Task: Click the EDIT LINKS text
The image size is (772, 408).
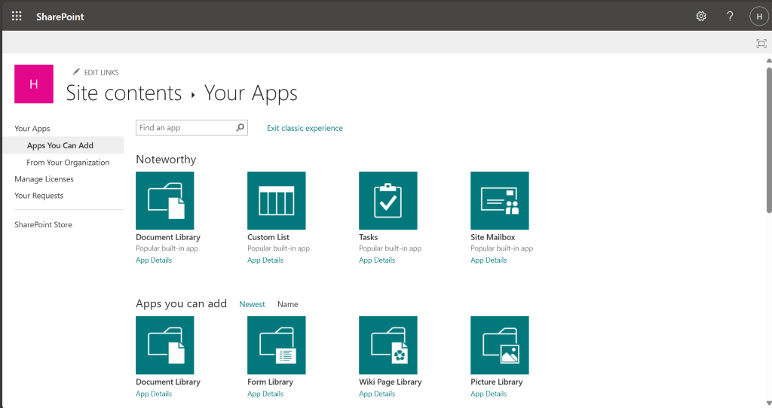Action: pos(102,72)
